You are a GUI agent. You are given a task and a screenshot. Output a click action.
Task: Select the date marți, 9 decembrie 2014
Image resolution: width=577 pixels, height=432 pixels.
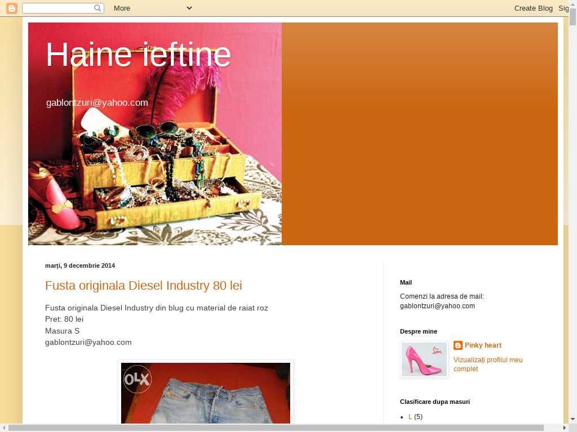point(80,265)
